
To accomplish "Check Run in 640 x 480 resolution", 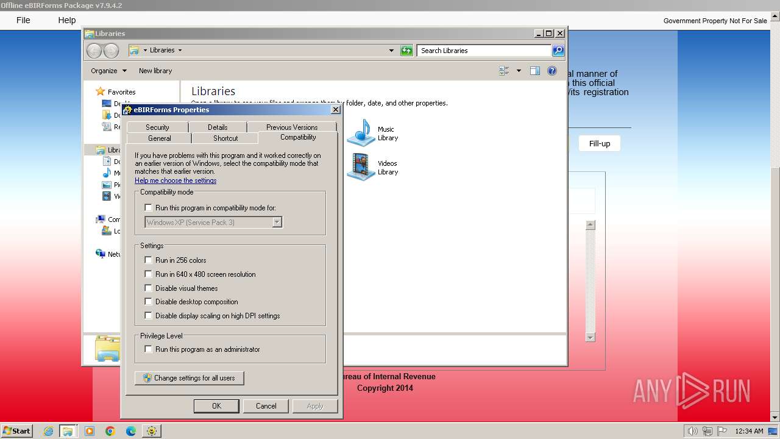I will point(148,274).
